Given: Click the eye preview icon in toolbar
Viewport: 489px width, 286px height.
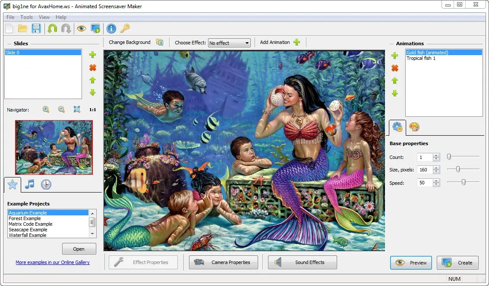Looking at the screenshot, I should click(82, 28).
